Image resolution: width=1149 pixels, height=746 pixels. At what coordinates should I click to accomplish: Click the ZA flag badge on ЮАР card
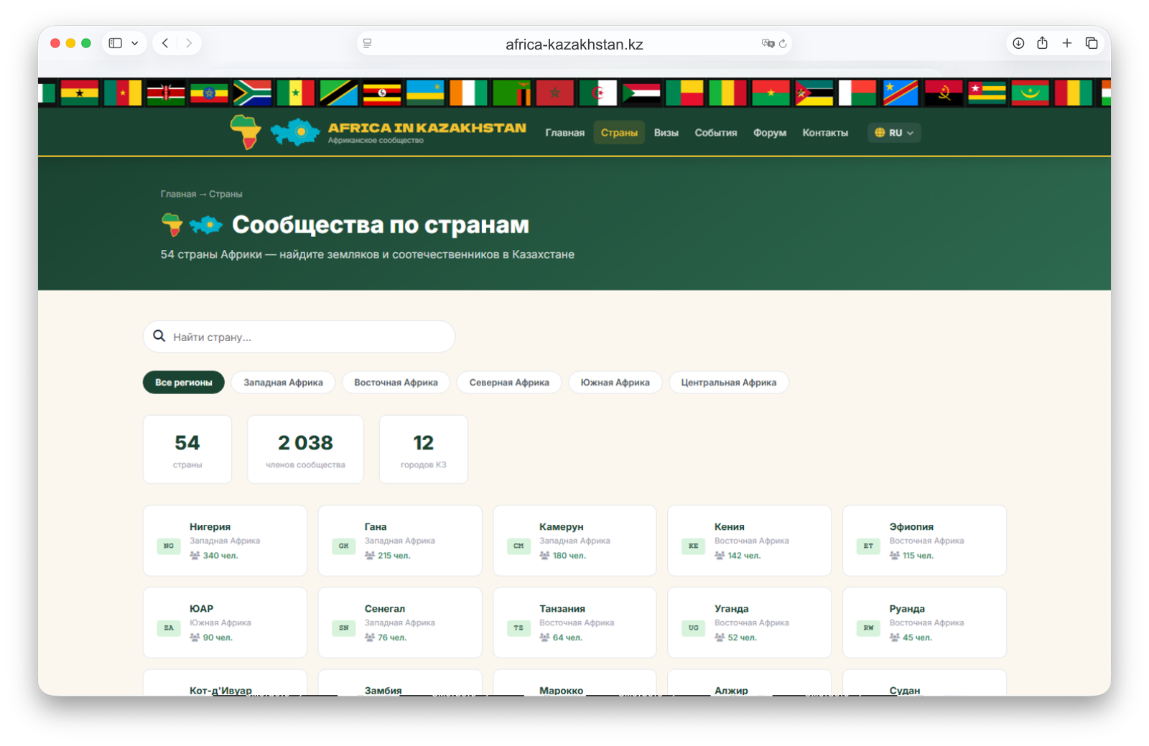[169, 628]
